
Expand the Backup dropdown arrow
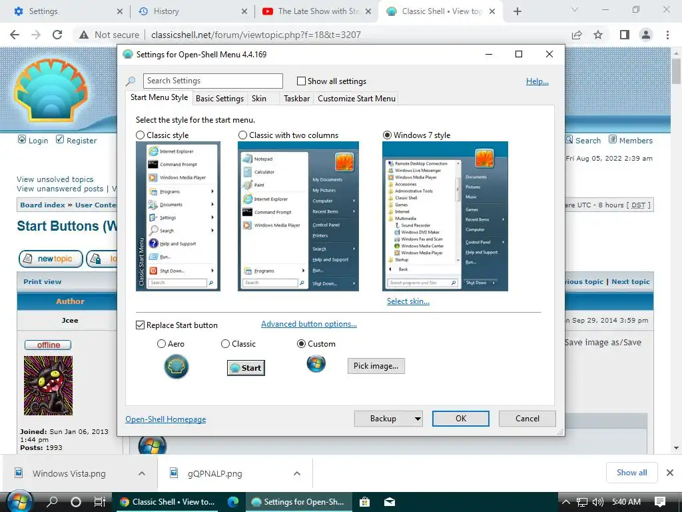(417, 419)
